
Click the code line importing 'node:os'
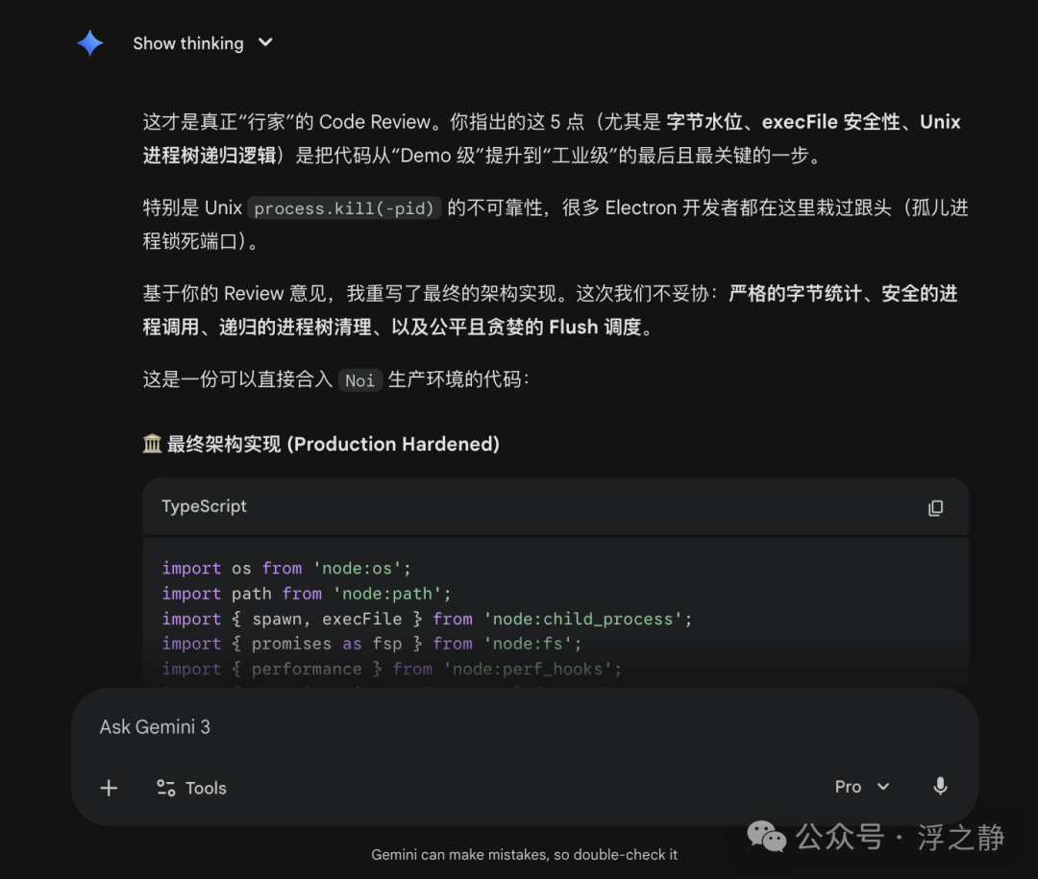(x=286, y=569)
